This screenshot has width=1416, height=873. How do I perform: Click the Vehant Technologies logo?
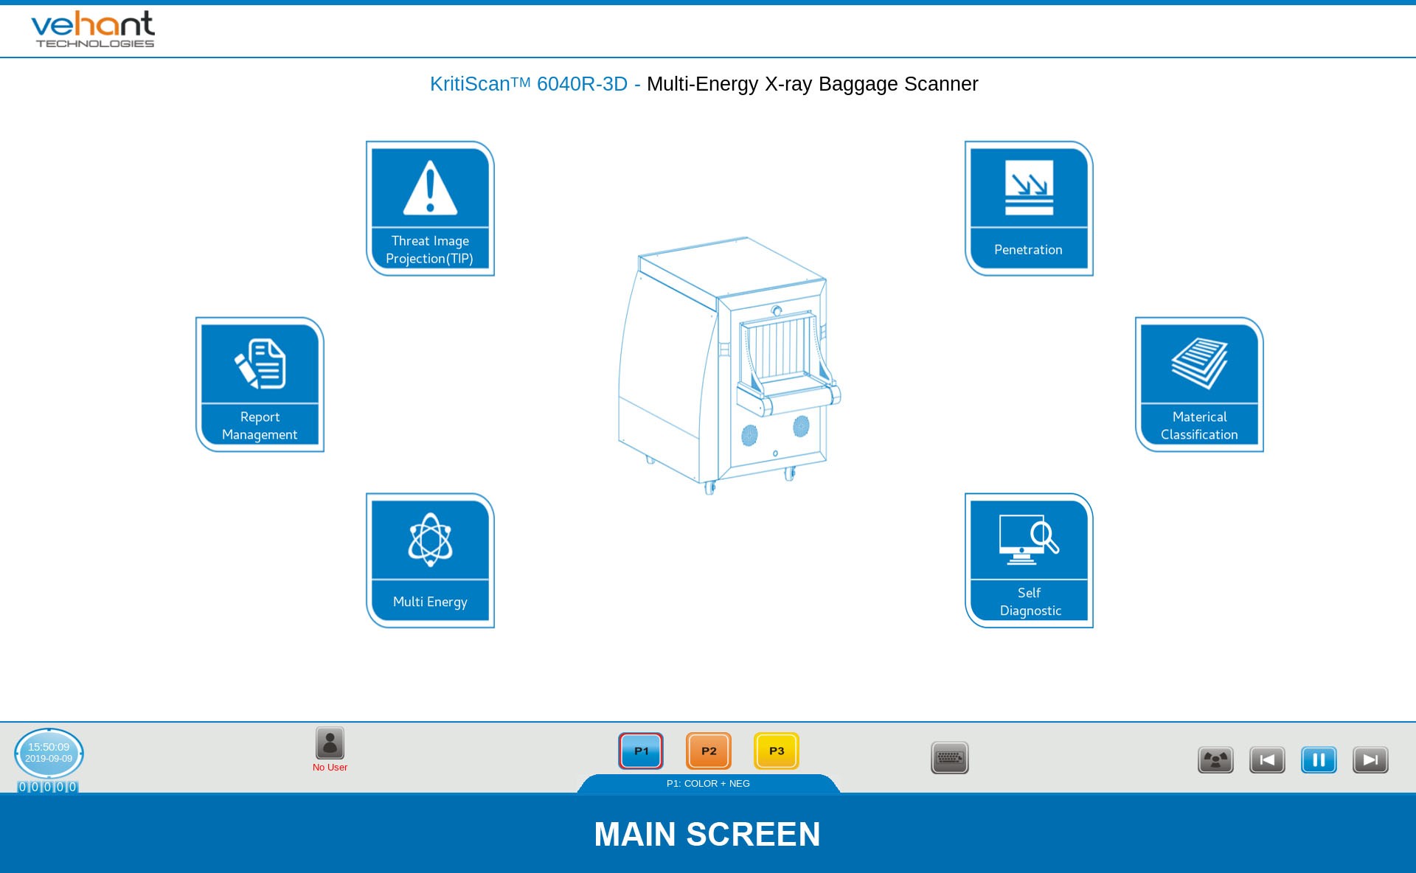pos(93,29)
